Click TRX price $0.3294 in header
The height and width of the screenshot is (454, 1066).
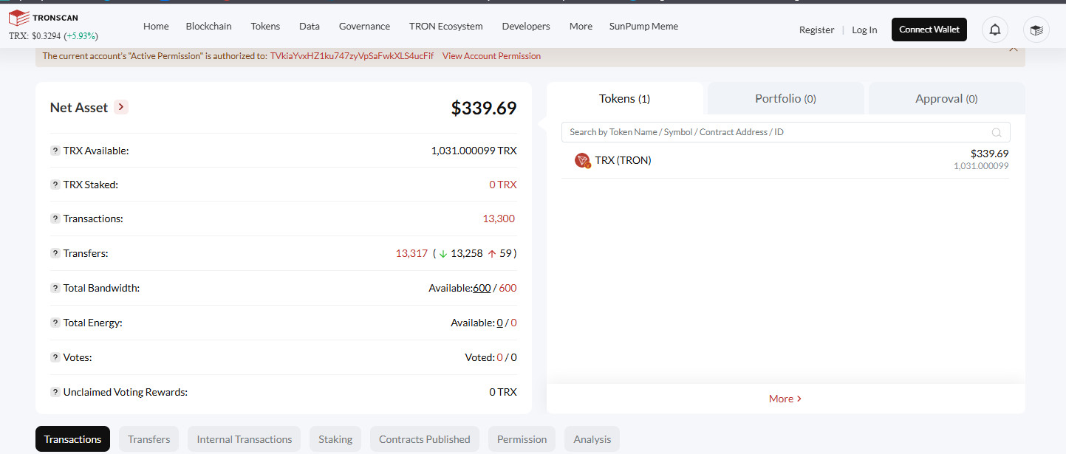click(x=46, y=36)
